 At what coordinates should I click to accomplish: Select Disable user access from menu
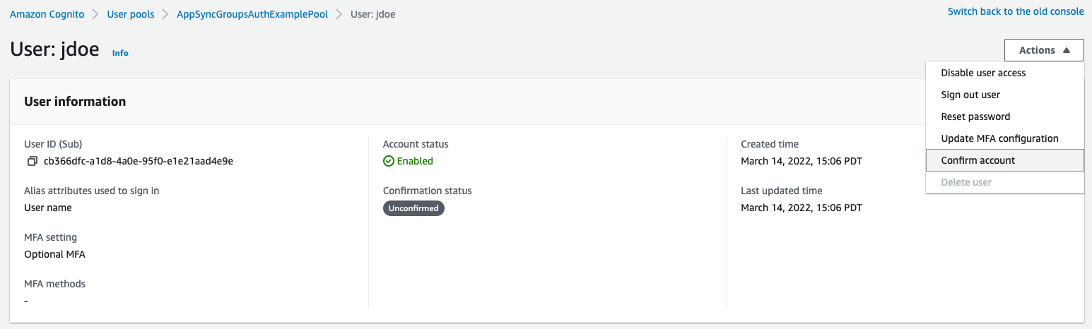tap(983, 73)
